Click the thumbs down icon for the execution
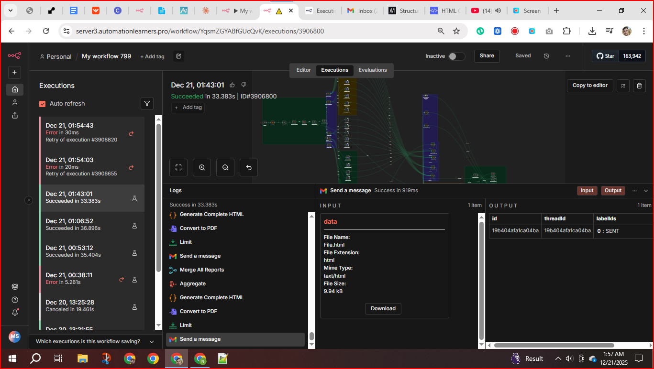Screen dimensions: 654x369 (x=244, y=85)
